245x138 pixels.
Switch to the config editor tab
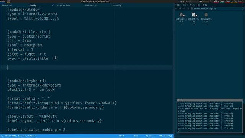point(33,5)
